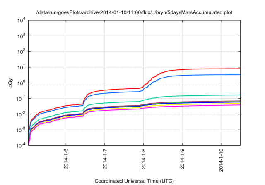Click the red curve's plateau near 2014-1-10
The height and width of the screenshot is (185, 265).
[221, 69]
